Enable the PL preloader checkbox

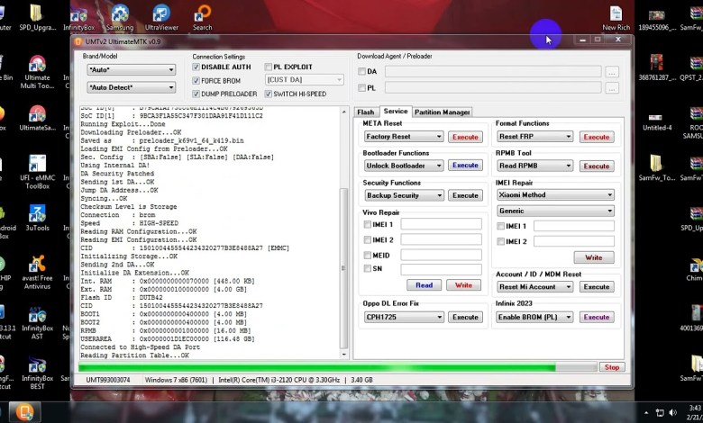pos(361,87)
